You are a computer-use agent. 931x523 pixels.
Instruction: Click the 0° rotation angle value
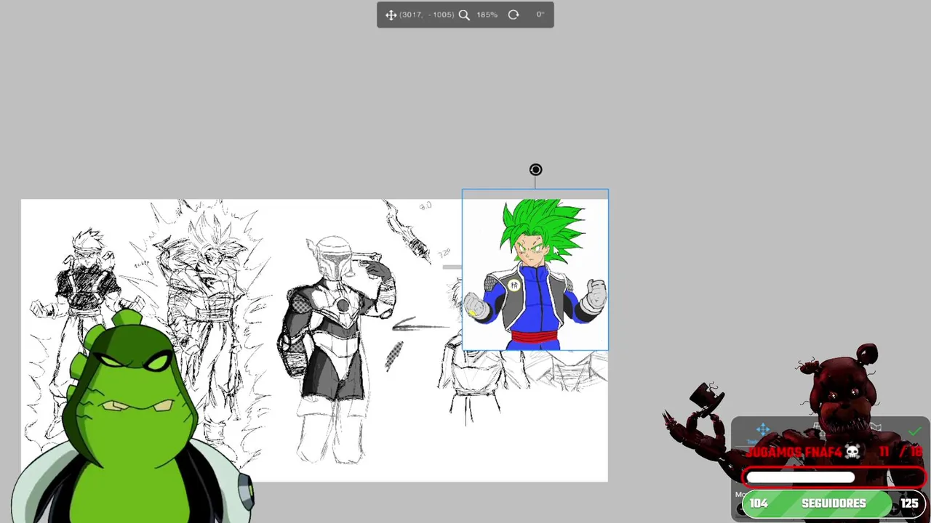540,15
